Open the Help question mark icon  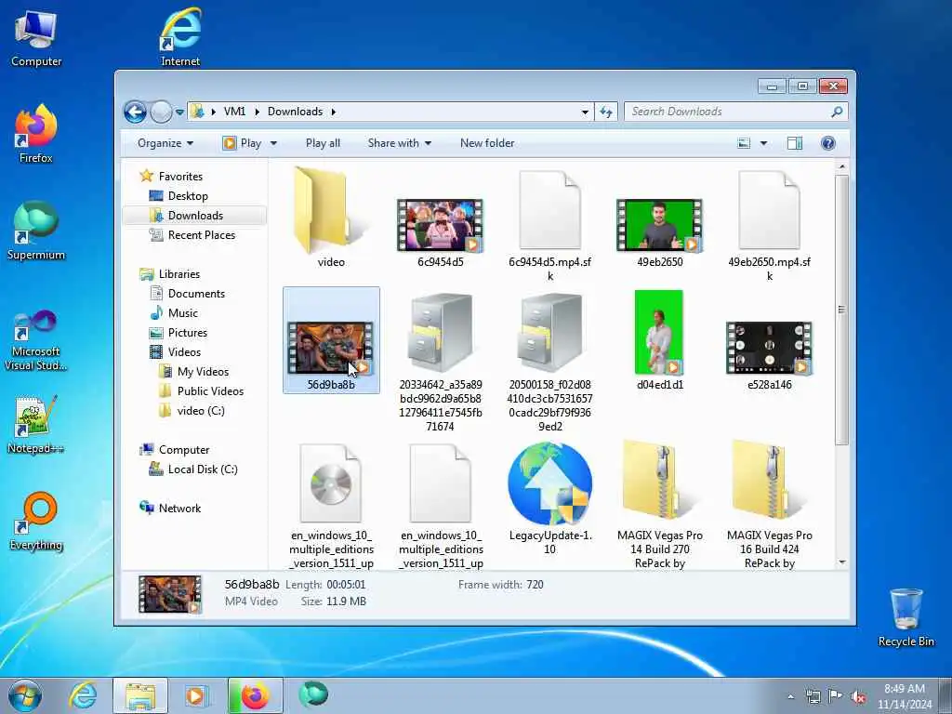pos(828,143)
